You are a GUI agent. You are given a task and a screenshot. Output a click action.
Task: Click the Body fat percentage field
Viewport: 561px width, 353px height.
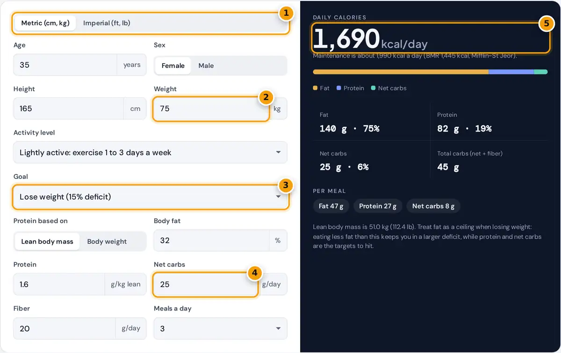[x=211, y=240]
